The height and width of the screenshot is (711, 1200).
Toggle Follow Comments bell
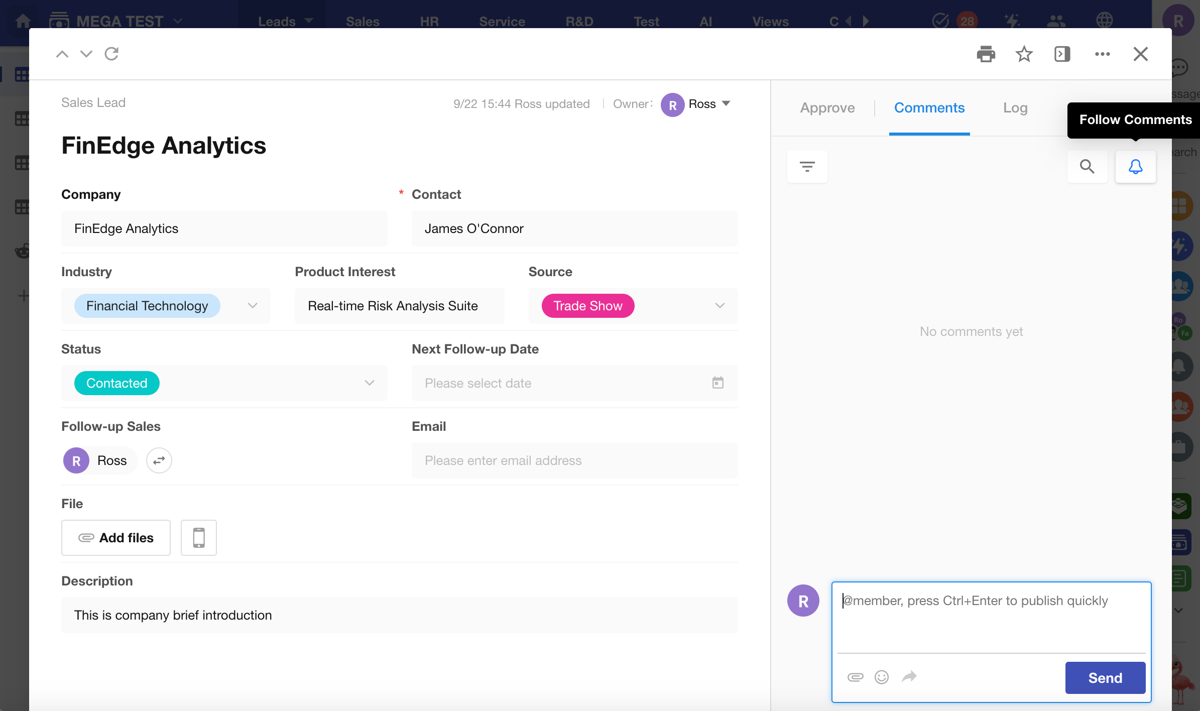click(x=1135, y=166)
